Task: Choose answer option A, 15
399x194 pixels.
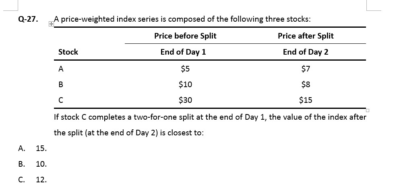Action: [41, 149]
